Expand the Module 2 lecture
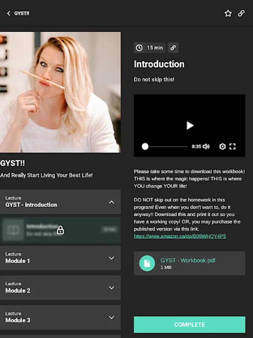 pyautogui.click(x=111, y=288)
